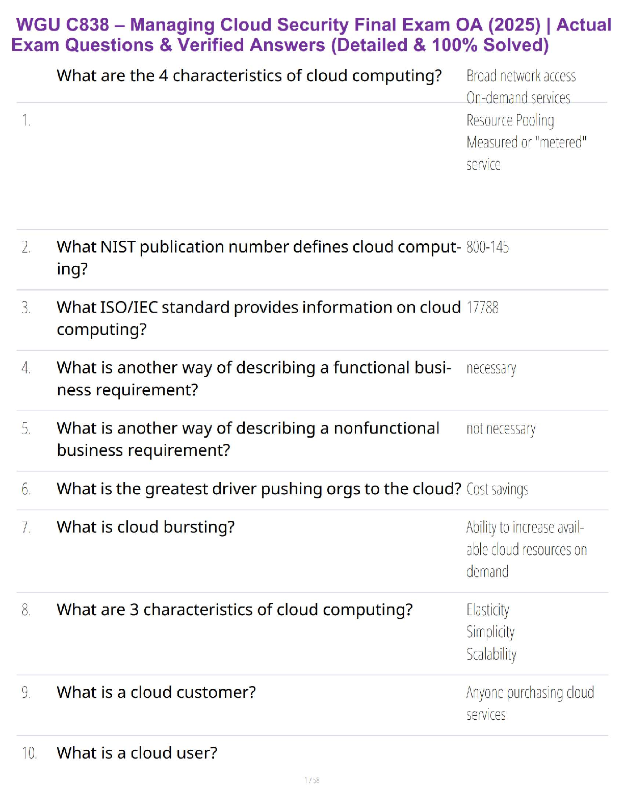Click the 'Scalability' answer text
The width and height of the screenshot is (624, 808).
click(x=491, y=654)
